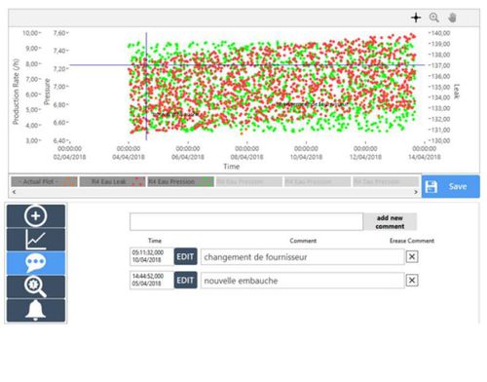487x382 pixels.
Task: Open the gear magnifier analysis view
Action: coord(36,286)
